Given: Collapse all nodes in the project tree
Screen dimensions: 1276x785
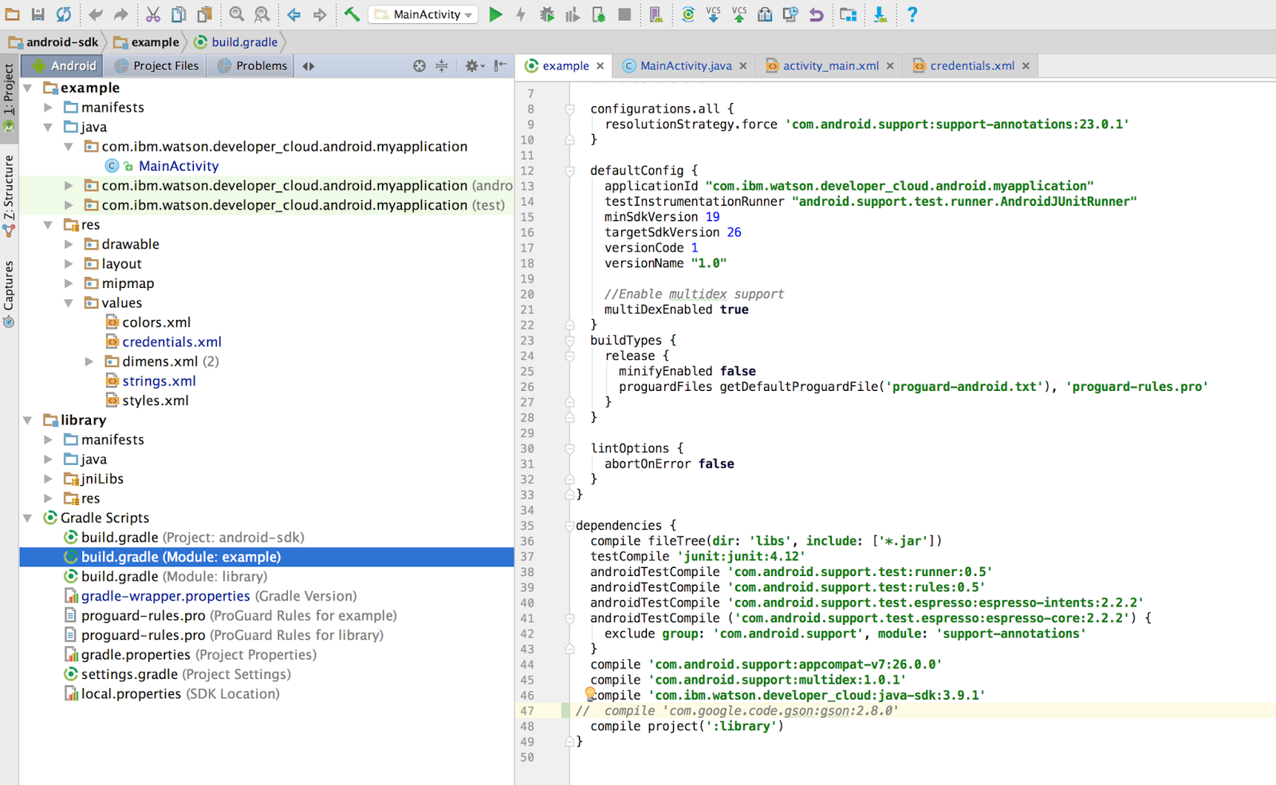Looking at the screenshot, I should click(442, 65).
